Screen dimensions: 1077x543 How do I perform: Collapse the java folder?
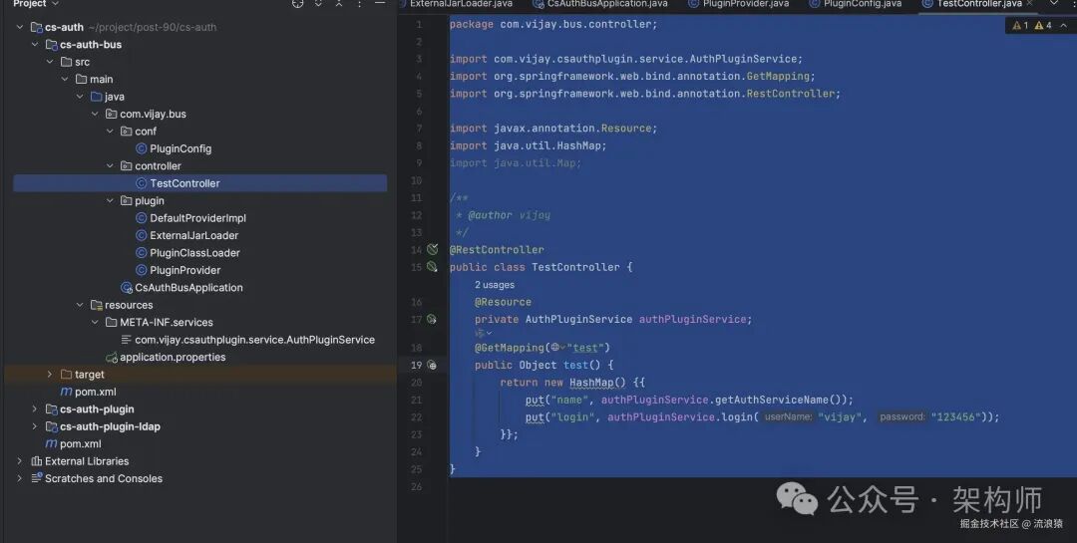tap(80, 97)
